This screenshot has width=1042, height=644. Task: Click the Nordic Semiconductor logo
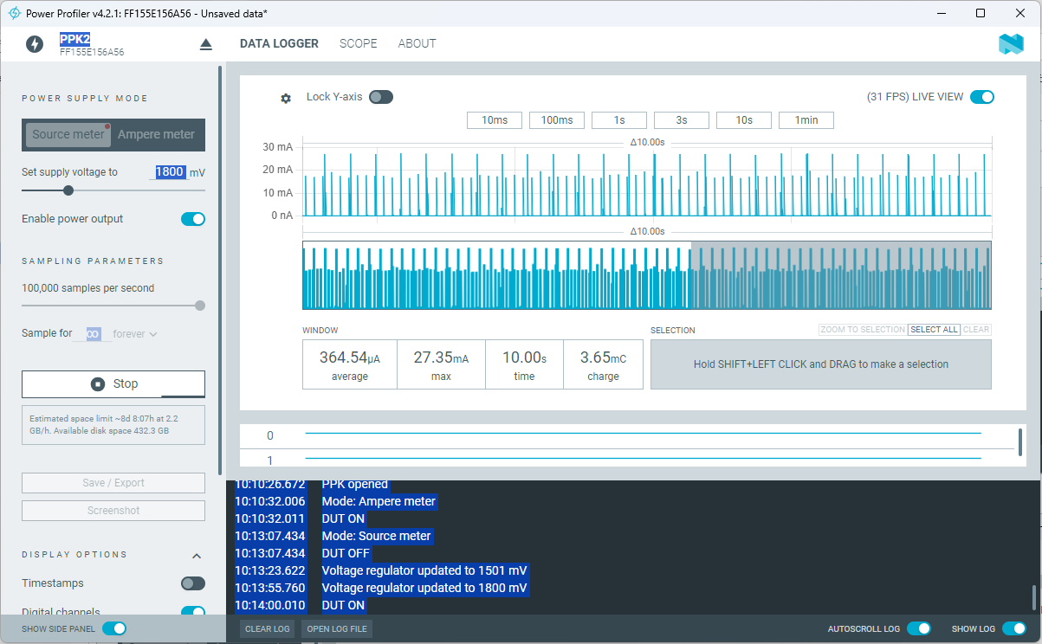click(x=1011, y=45)
